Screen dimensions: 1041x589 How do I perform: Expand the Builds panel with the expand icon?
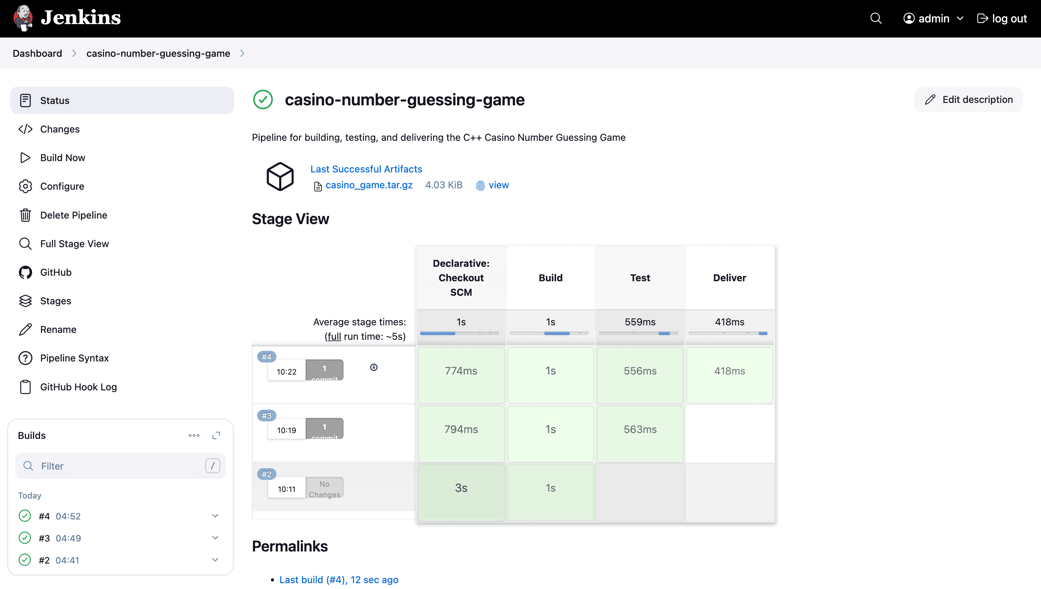pos(216,436)
